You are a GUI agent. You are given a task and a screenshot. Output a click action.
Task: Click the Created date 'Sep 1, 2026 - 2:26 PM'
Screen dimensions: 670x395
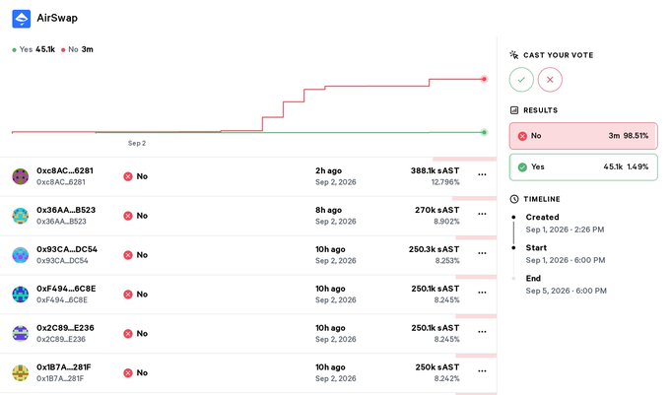[x=565, y=230]
